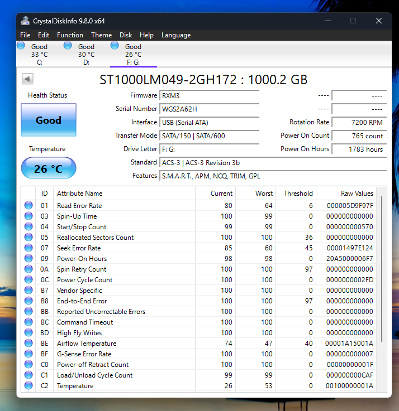Click status orb for End-to-End Error
The width and height of the screenshot is (399, 411).
pyautogui.click(x=28, y=301)
